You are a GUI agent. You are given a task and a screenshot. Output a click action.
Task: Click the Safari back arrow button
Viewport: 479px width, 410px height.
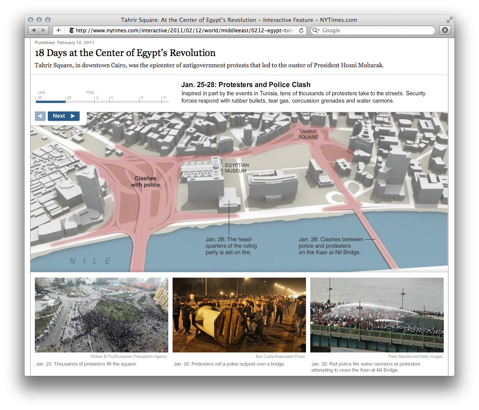[x=34, y=30]
